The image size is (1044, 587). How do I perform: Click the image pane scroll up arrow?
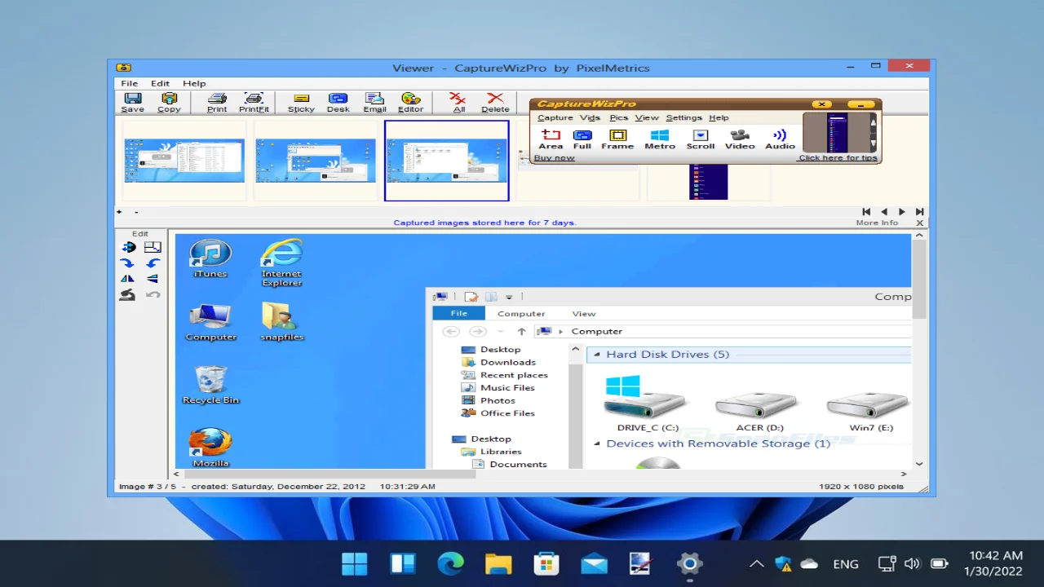(919, 236)
